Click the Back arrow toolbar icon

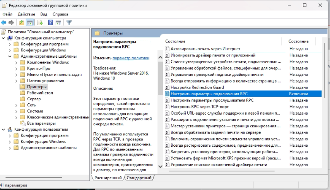click(x=4, y=22)
